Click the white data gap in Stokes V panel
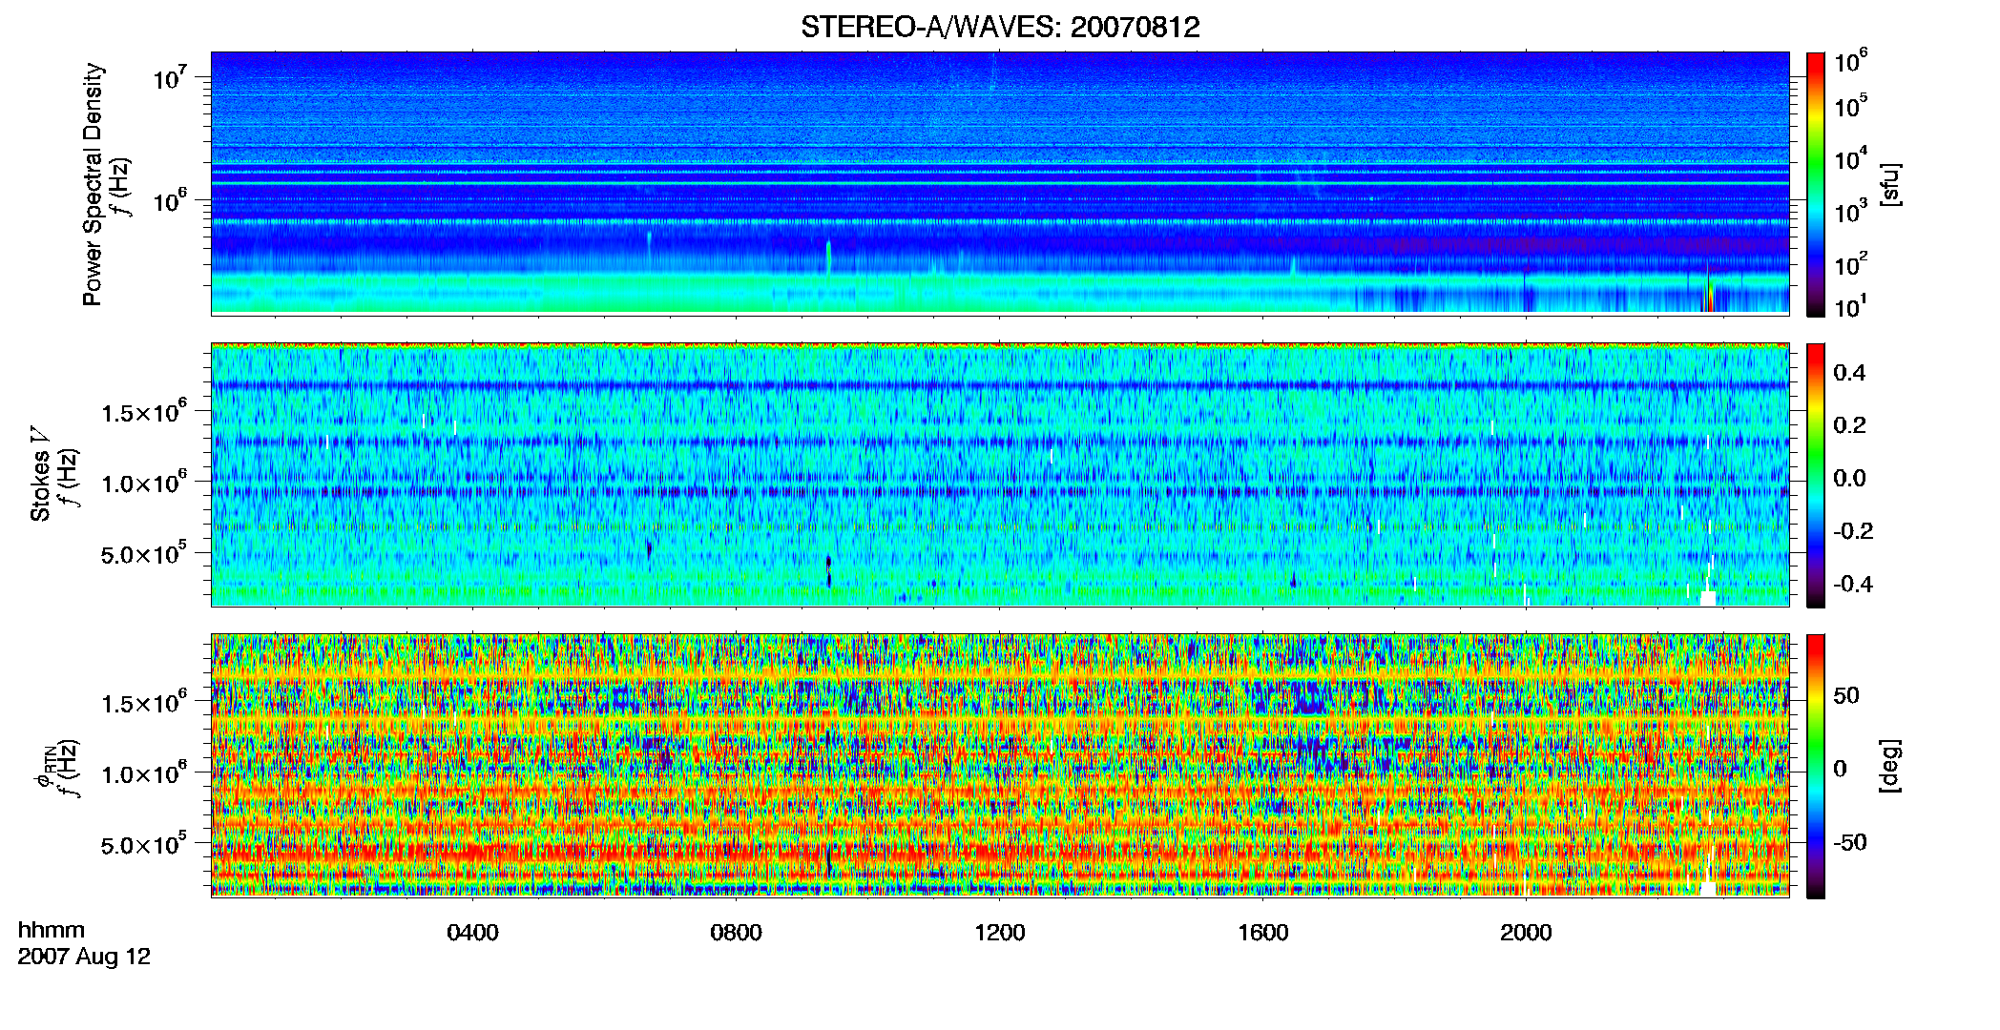 1708,598
